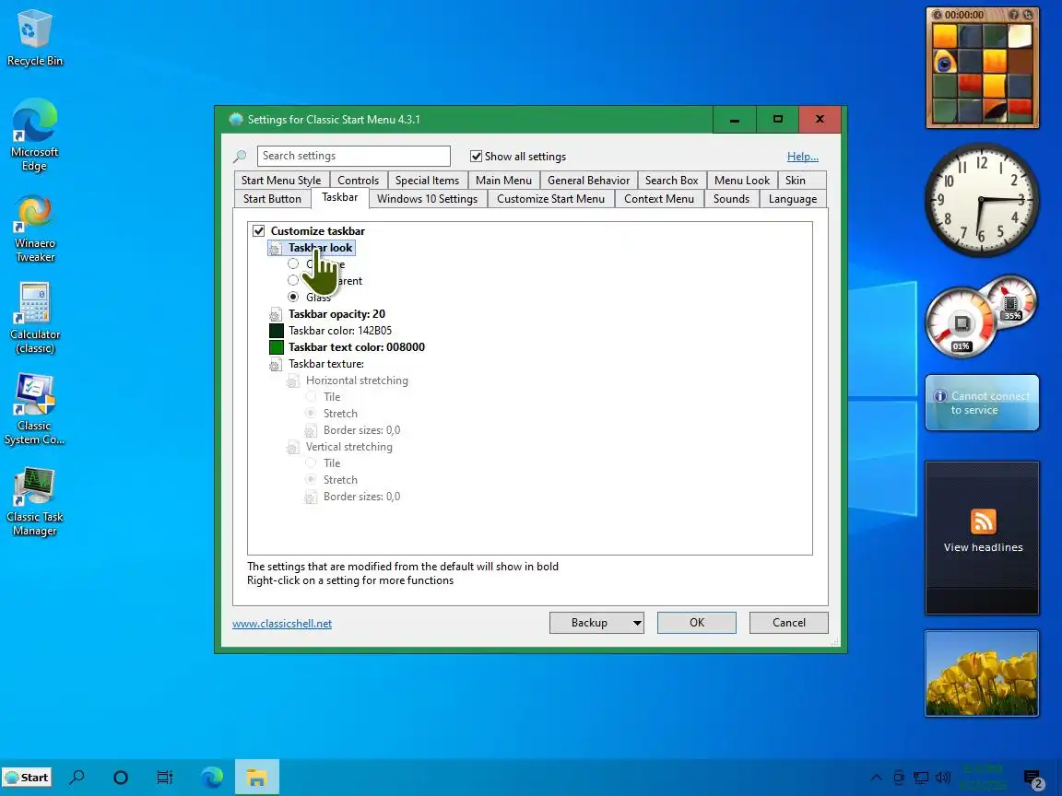Viewport: 1062px width, 796px height.
Task: Select Tile under Horizontal stretching
Action: pos(310,397)
